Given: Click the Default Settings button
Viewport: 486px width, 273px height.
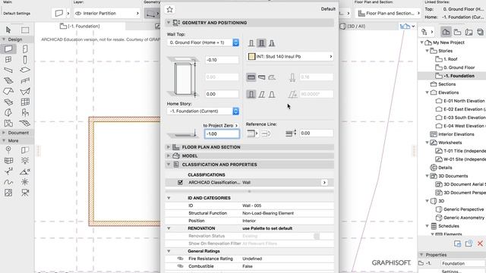Looking at the screenshot, I should tap(17, 14).
